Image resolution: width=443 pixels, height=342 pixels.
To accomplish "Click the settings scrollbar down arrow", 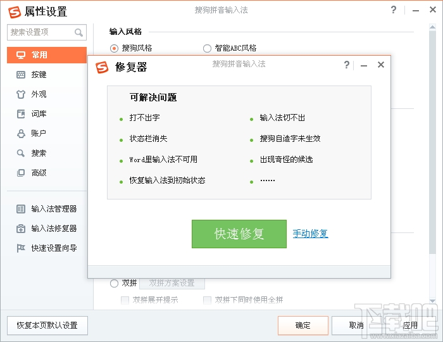I will [432, 301].
